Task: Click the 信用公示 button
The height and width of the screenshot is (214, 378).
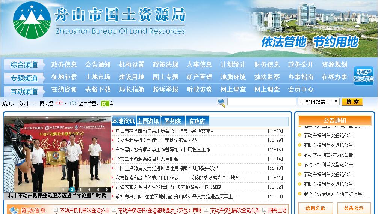Action: (315, 208)
